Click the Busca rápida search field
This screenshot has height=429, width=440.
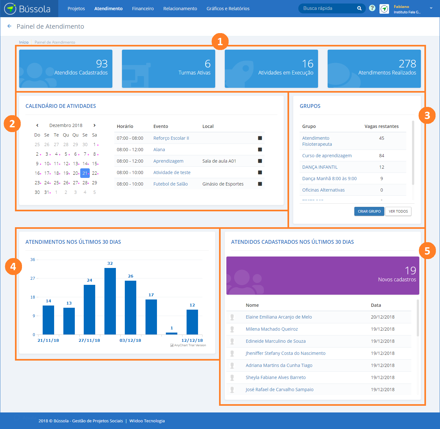(328, 9)
